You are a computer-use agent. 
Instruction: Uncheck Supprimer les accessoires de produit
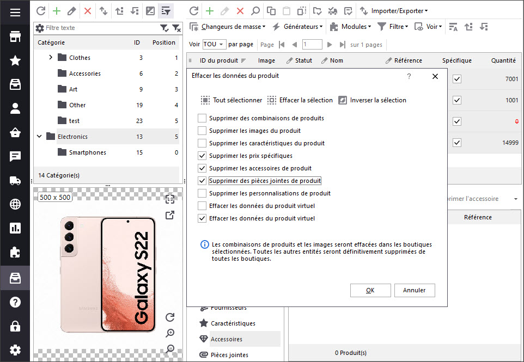202,168
